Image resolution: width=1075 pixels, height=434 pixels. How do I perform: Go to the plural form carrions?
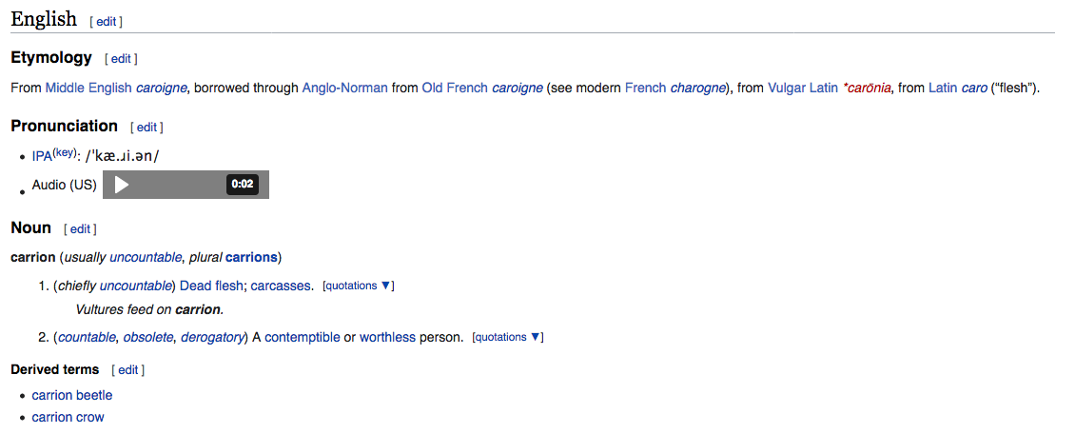click(251, 257)
